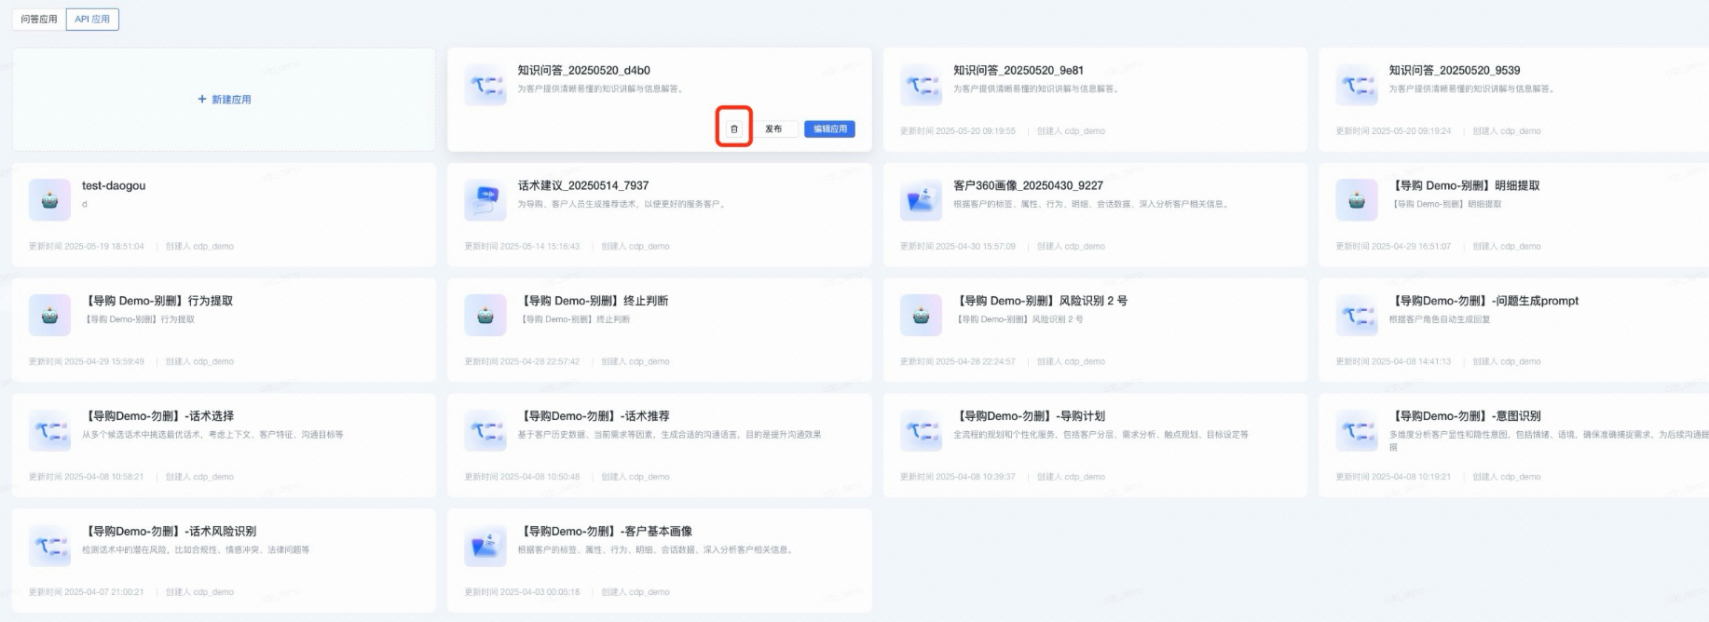The width and height of the screenshot is (1709, 622).
Task: Click update time 2025-05-14 15:16:43
Action: click(x=522, y=247)
